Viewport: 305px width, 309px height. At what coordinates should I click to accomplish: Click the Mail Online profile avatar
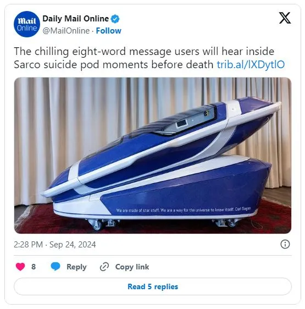tap(27, 24)
